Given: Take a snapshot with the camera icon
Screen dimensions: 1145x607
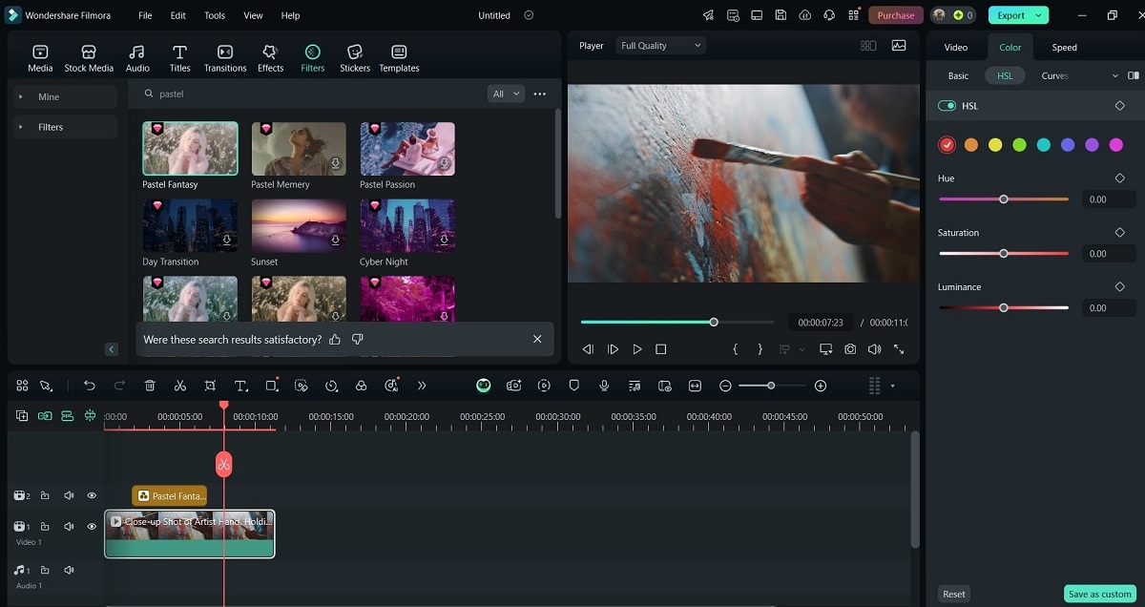Looking at the screenshot, I should coord(850,349).
